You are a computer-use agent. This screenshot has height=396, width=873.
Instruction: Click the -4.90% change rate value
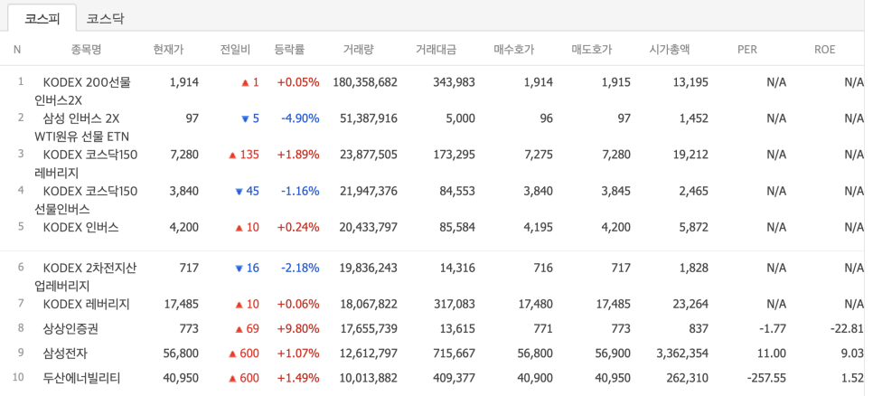(x=300, y=118)
